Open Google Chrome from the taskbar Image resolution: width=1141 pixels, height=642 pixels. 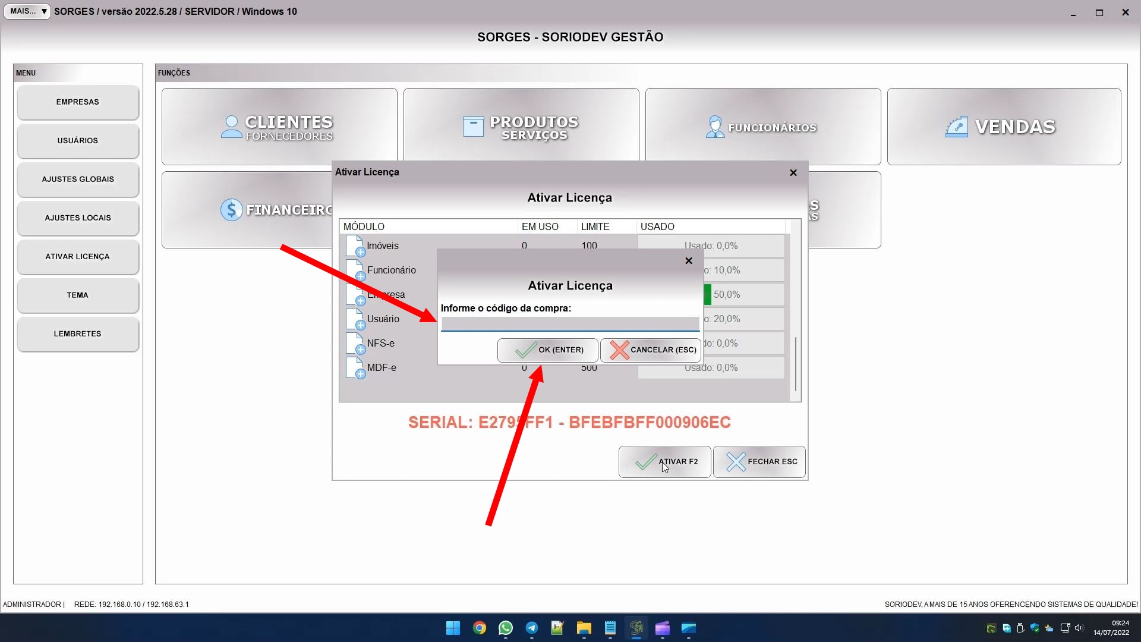[480, 628]
